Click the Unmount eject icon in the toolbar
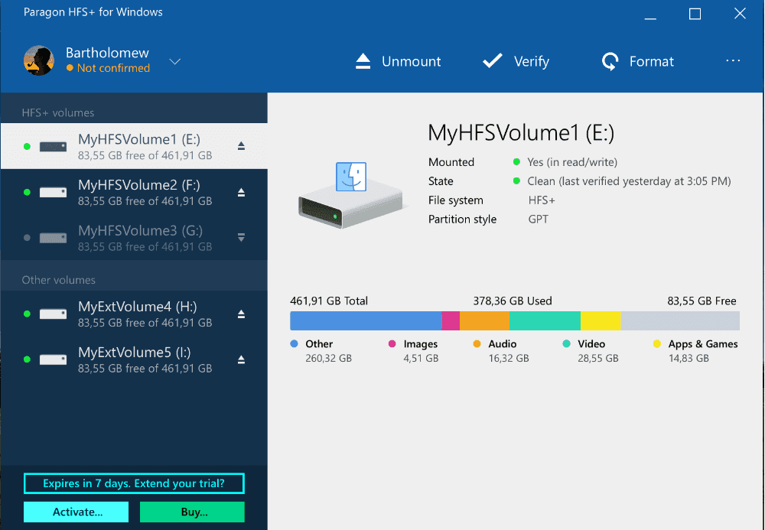This screenshot has height=530, width=765. point(363,61)
